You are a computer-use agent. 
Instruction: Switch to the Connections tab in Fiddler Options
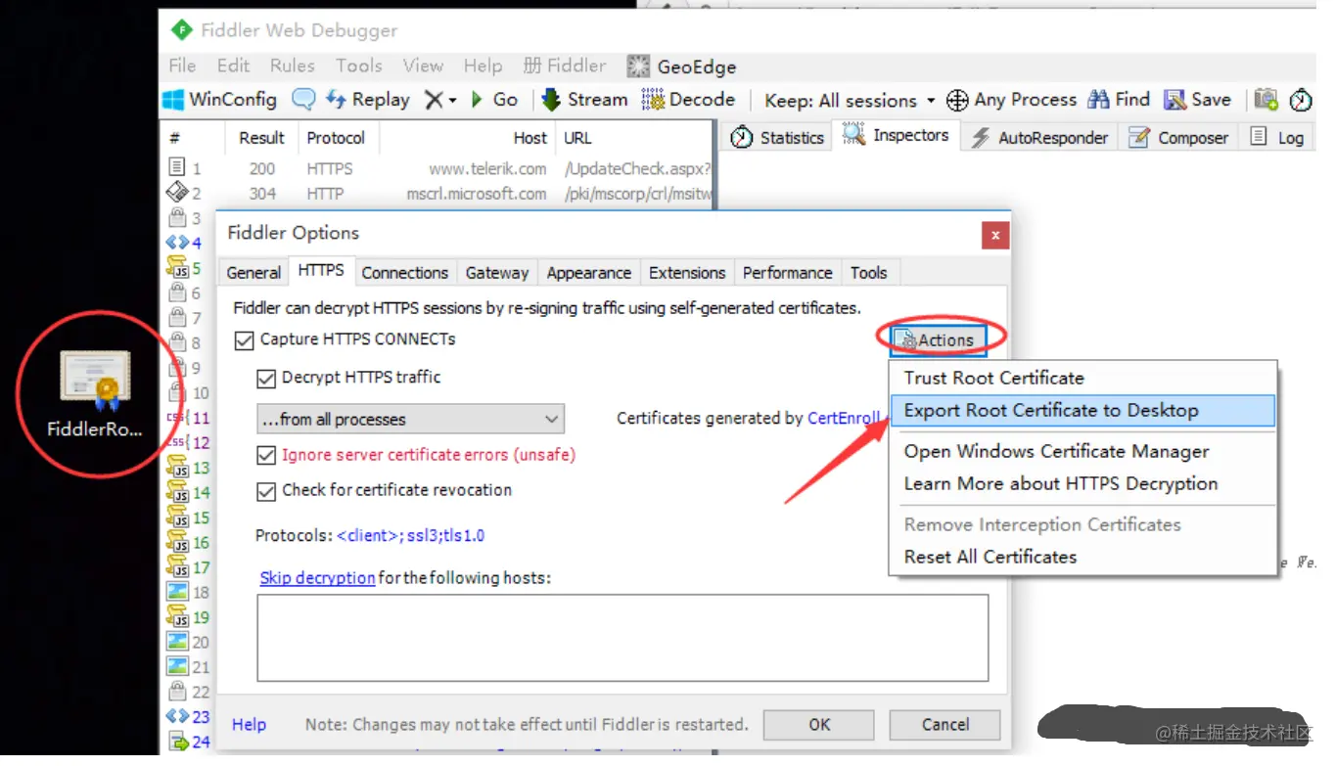point(405,272)
